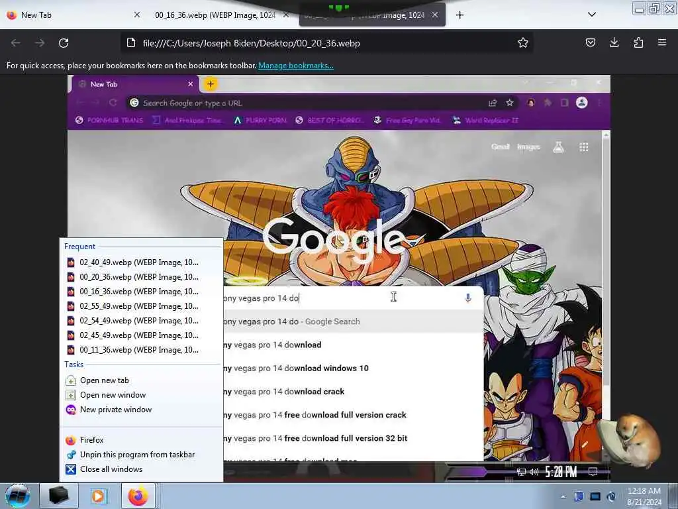Click the file URL address bar
The height and width of the screenshot is (509, 678).
[326, 43]
